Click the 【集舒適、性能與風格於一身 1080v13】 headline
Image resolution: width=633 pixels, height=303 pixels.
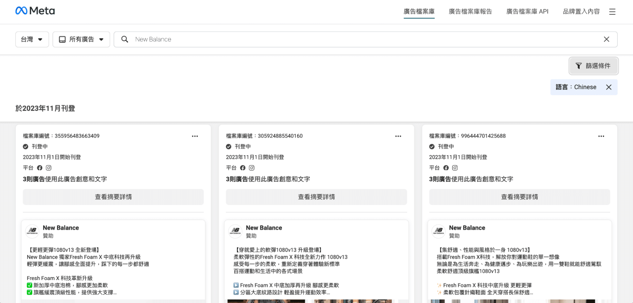pos(484,250)
